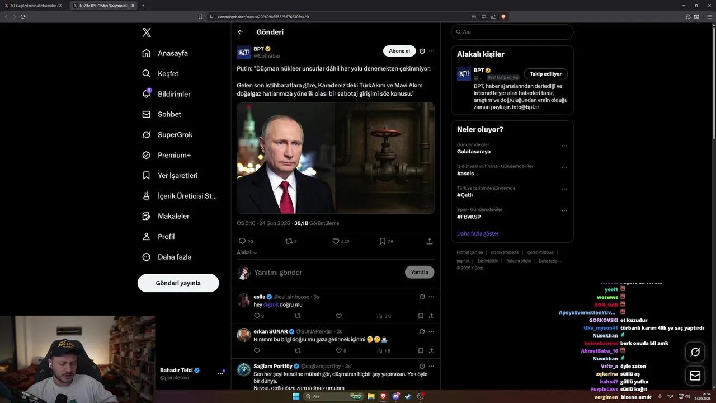Click the page vertical scrollbar
716x403 pixels.
(713, 84)
